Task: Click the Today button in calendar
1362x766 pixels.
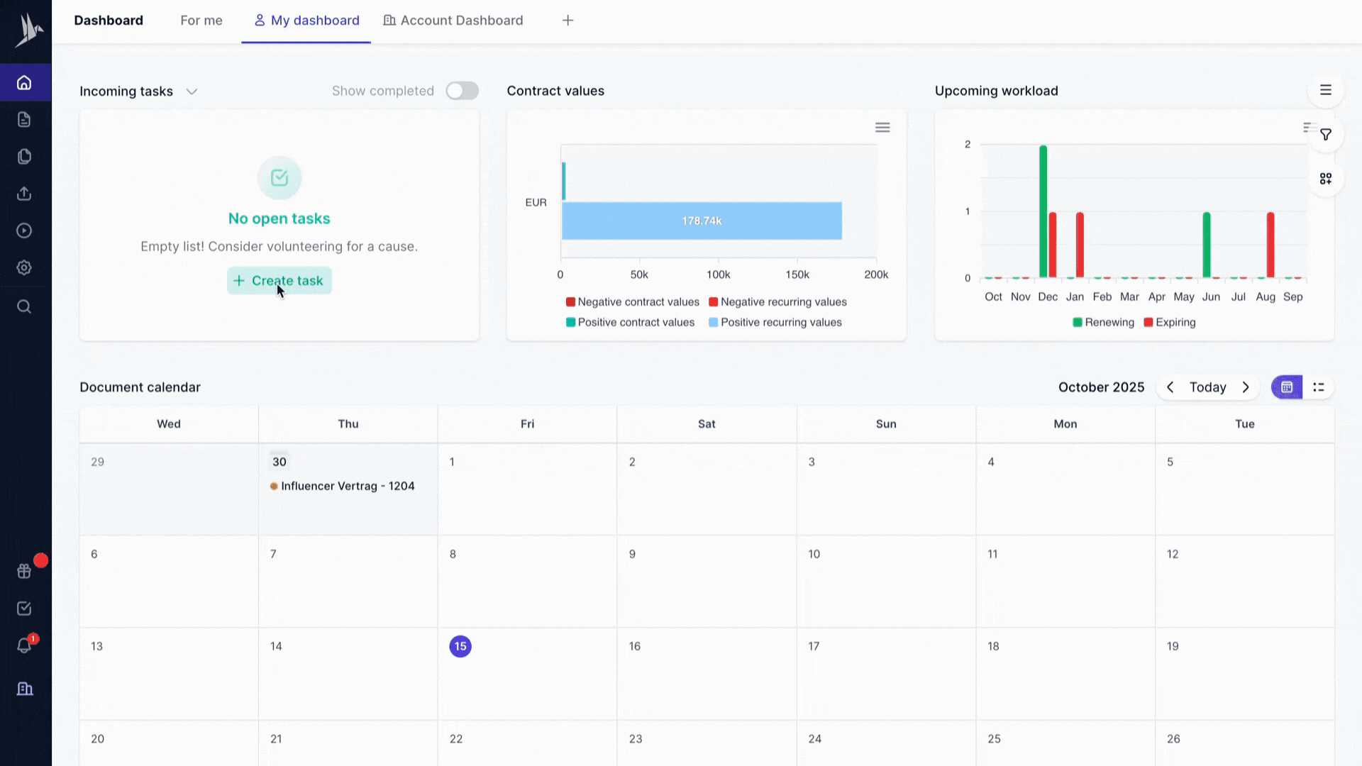Action: click(1208, 387)
